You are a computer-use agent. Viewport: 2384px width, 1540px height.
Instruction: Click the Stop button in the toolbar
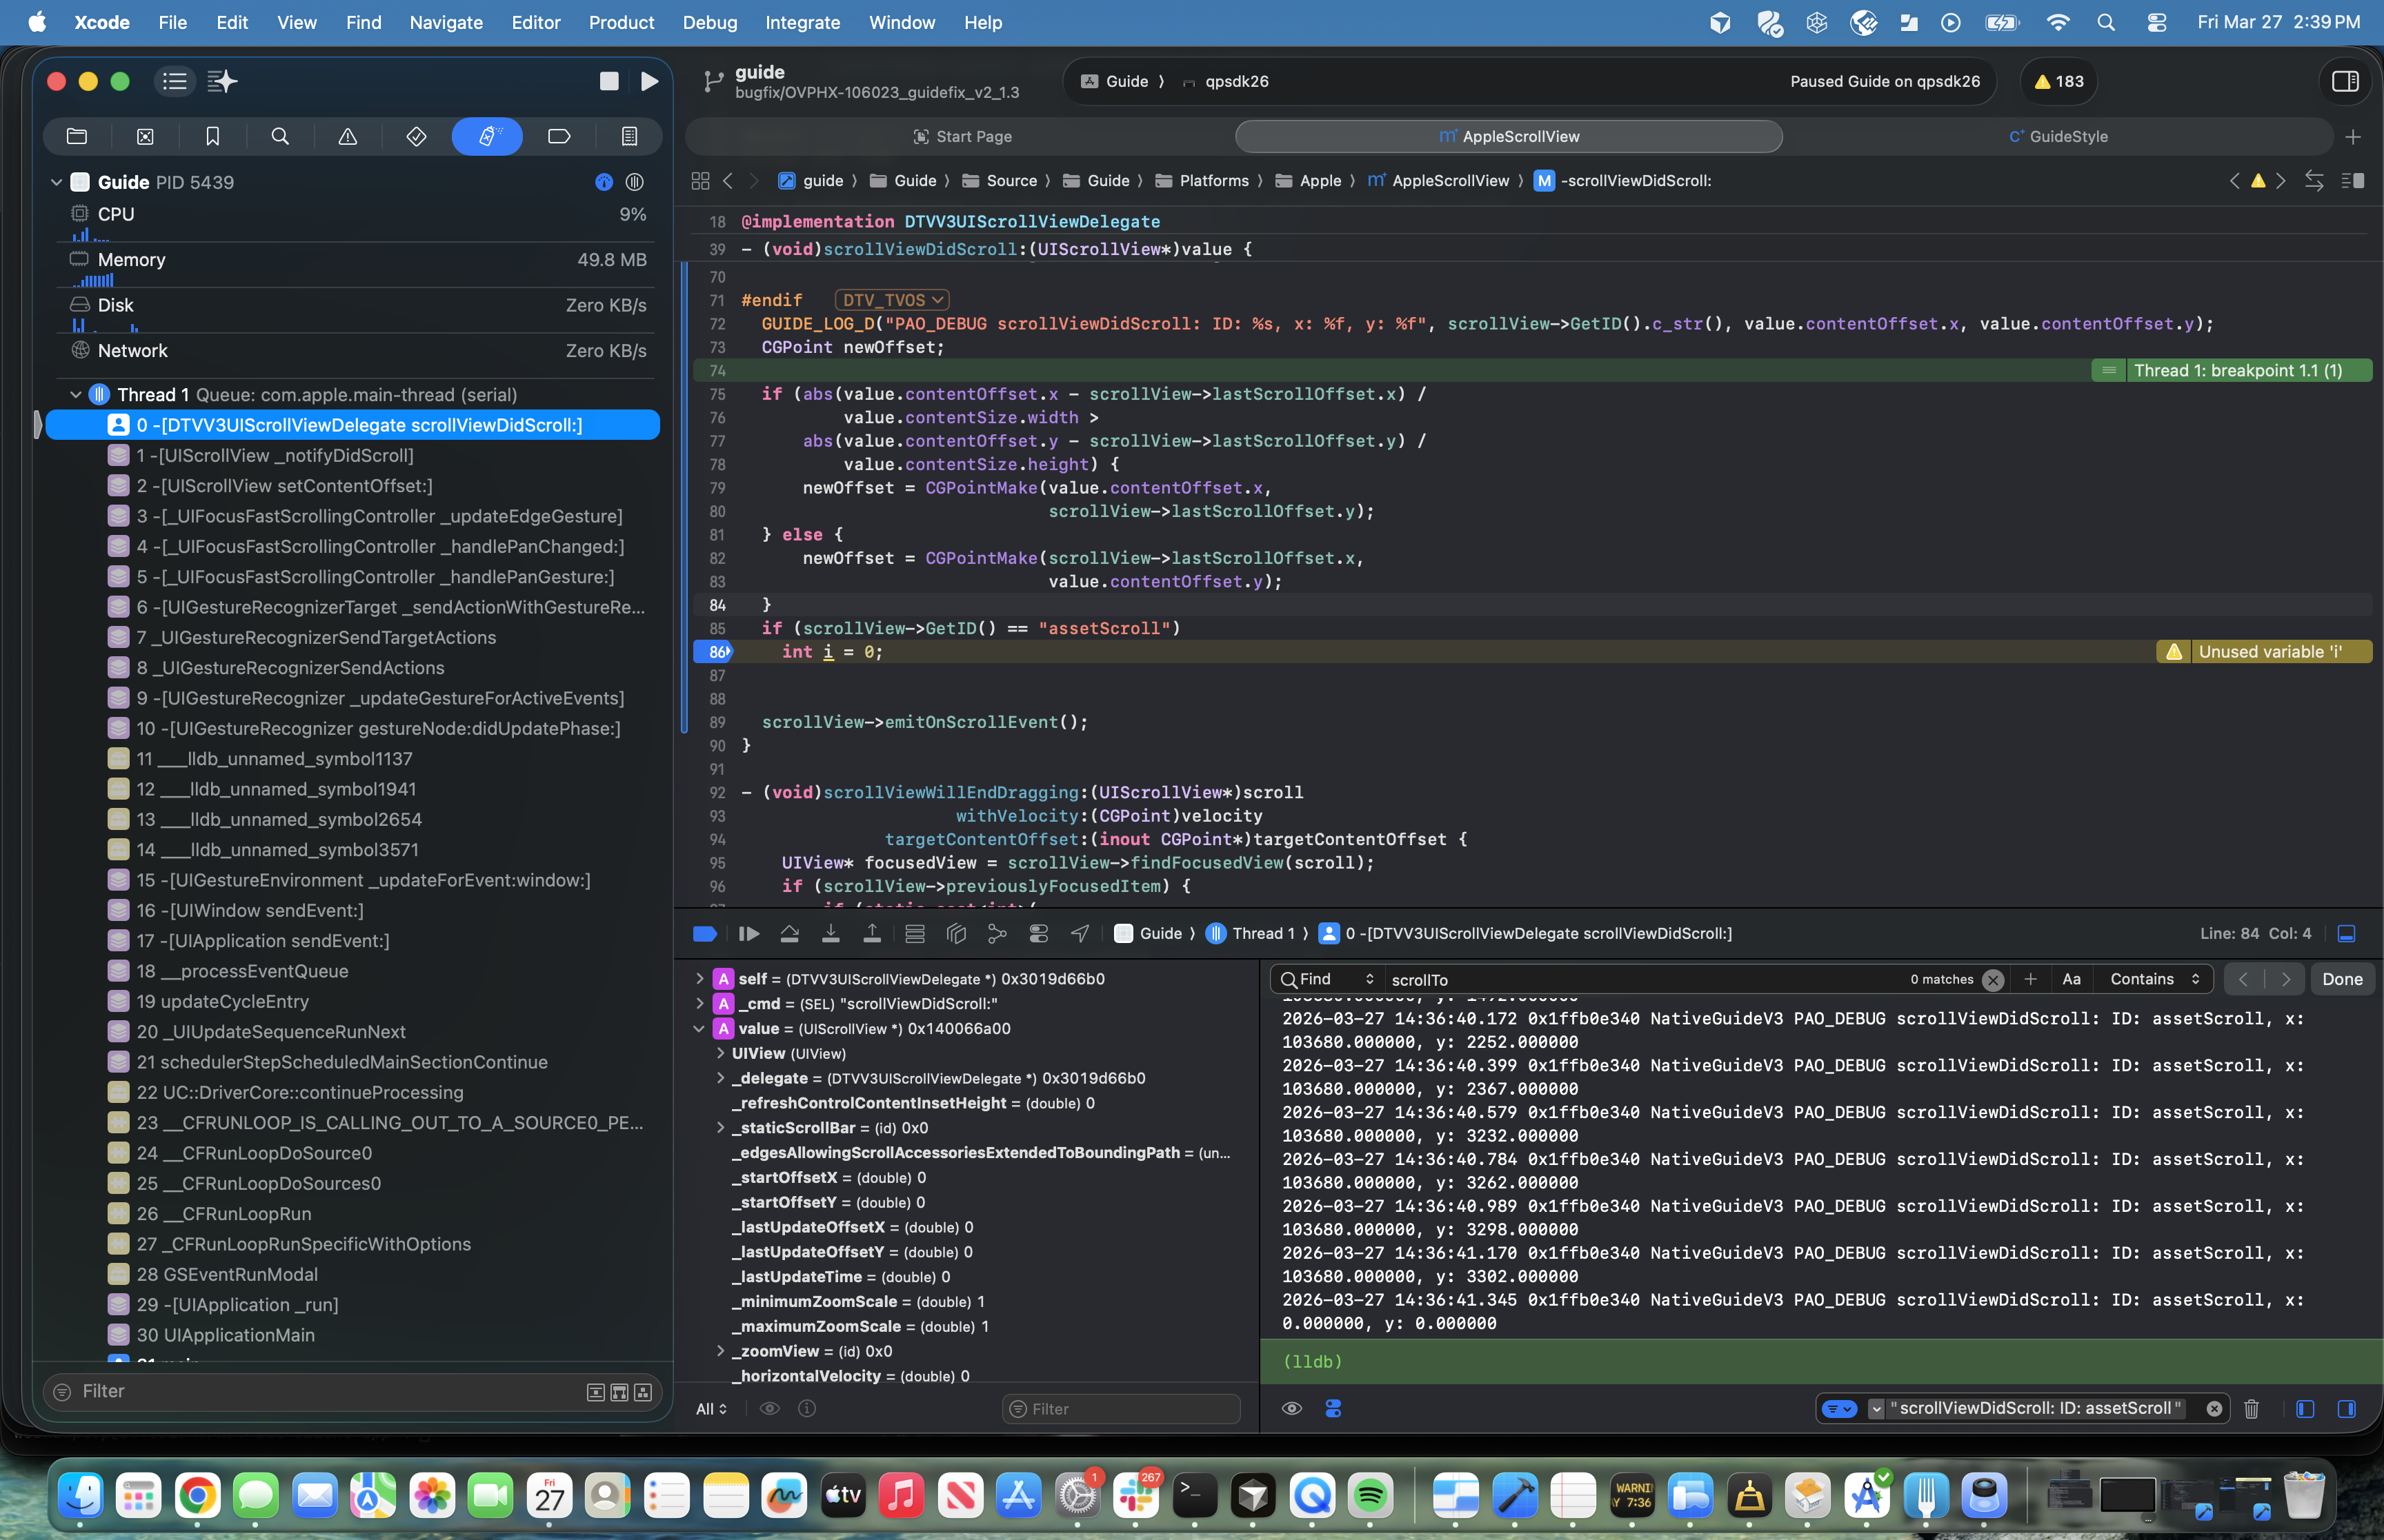tap(608, 81)
